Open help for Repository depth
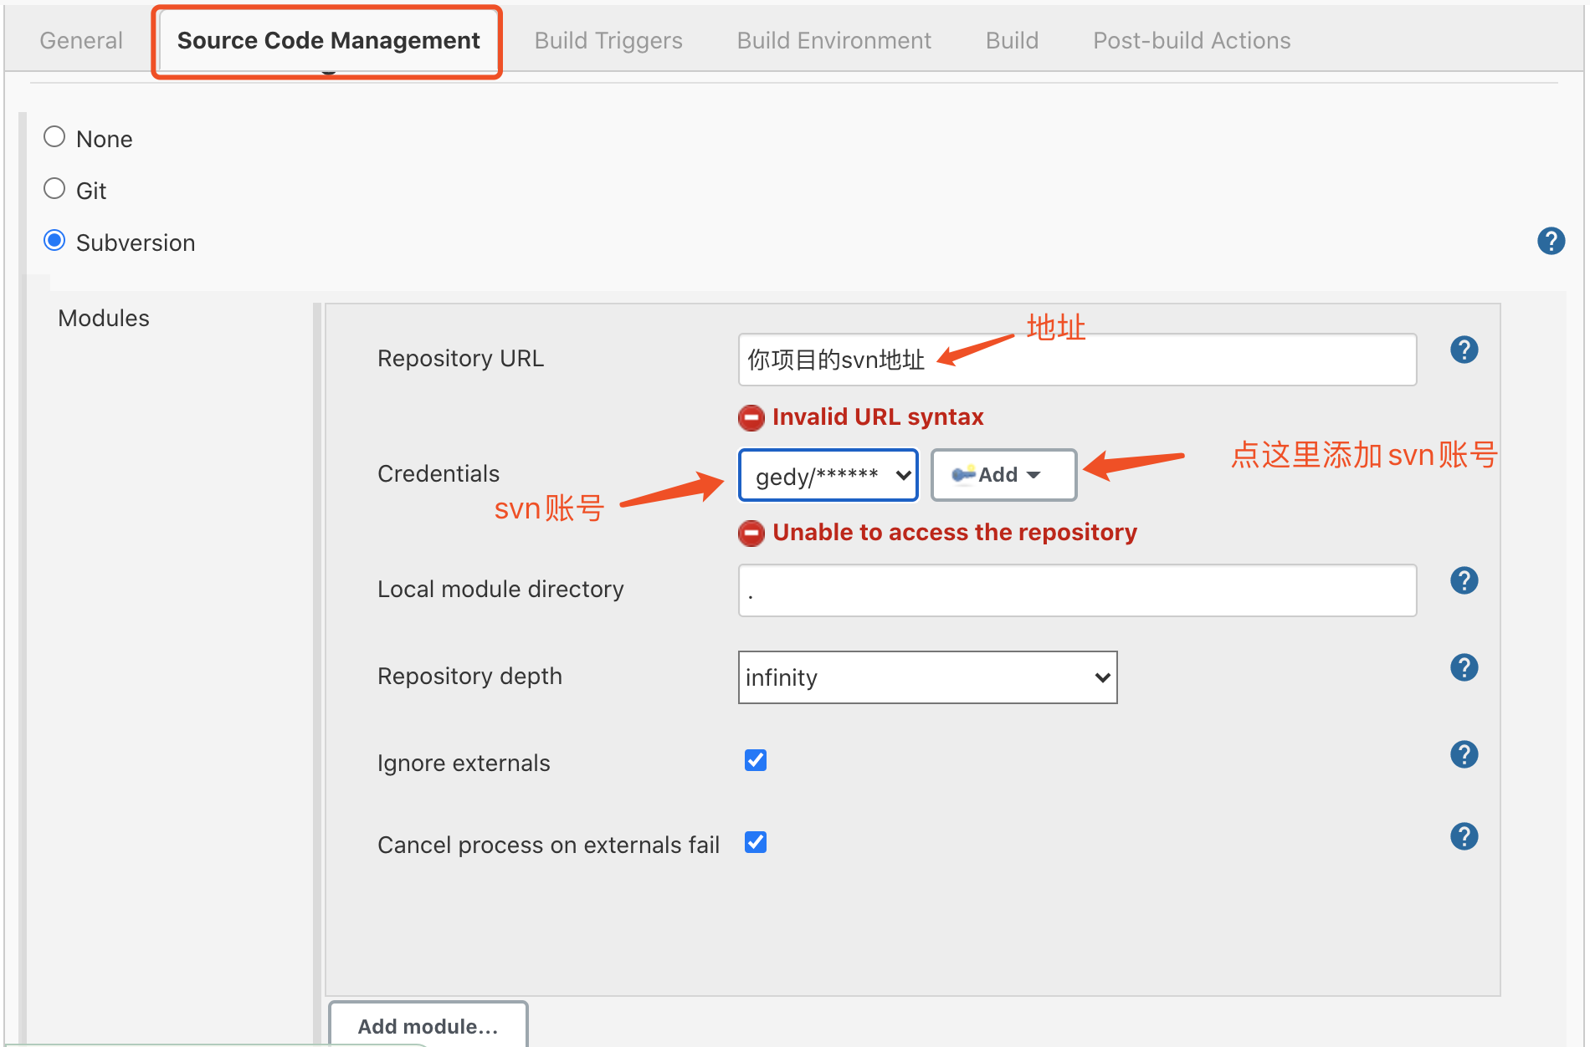Viewport: 1590px width, 1047px height. [1464, 667]
